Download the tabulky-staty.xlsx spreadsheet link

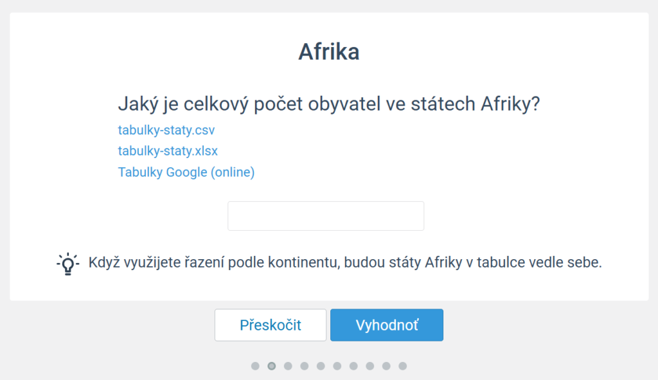(168, 150)
